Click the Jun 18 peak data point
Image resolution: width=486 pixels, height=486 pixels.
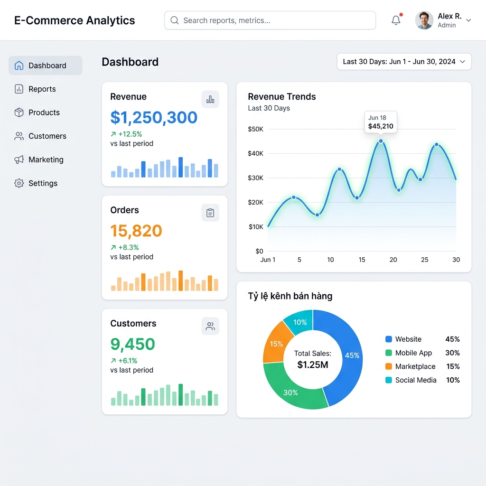[x=381, y=141]
